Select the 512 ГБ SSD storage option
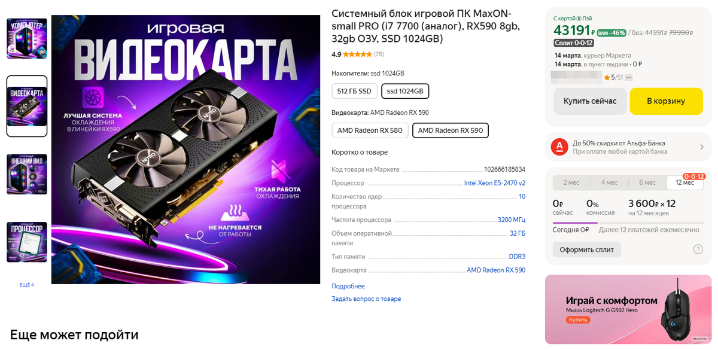The width and height of the screenshot is (718, 350). (354, 90)
